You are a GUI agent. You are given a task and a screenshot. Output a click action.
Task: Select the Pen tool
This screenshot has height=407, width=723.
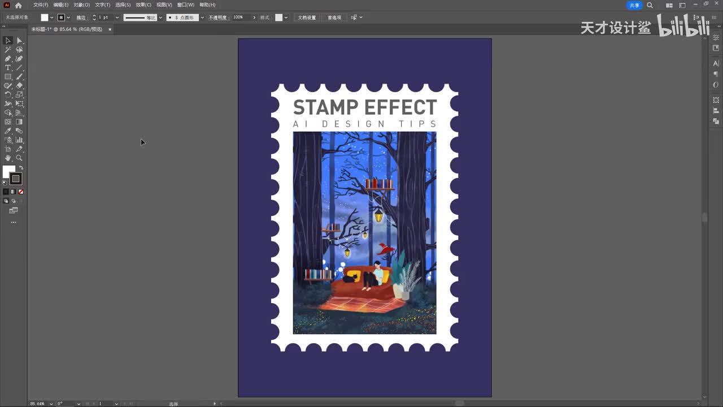8,59
